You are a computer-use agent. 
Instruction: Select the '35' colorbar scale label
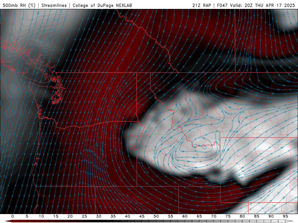tap(113, 216)
